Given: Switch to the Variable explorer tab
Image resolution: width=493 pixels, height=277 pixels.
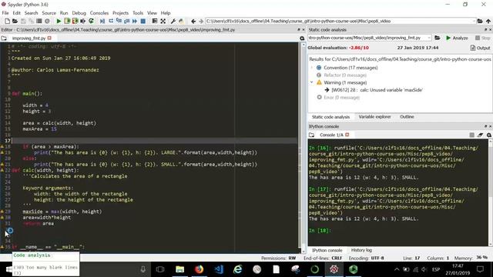Looking at the screenshot, I should click(x=374, y=116).
